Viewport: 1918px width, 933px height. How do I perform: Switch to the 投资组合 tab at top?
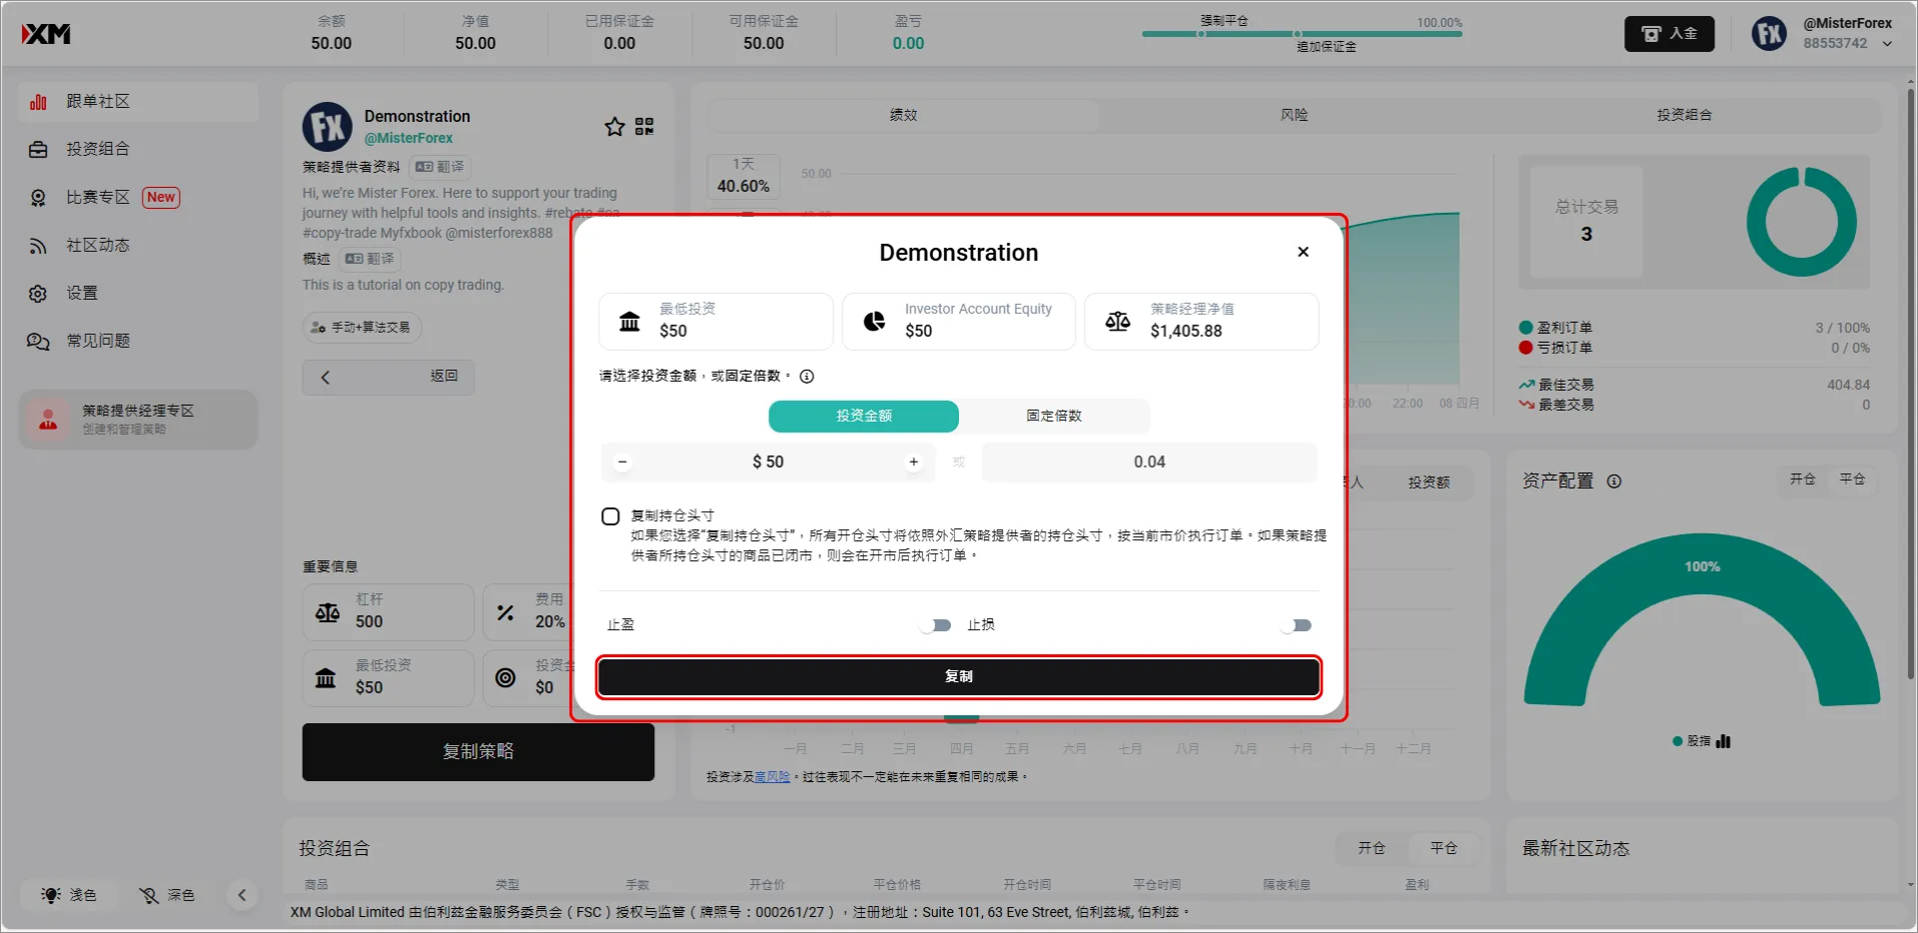pos(1684,116)
